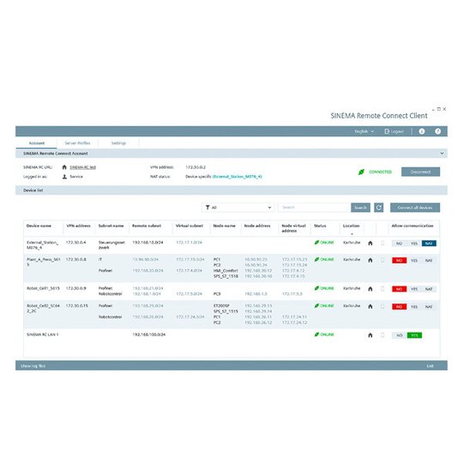Click ONLINE plug icon in Robot_Cell2_SC642_2C row
This screenshot has width=463, height=463.
(x=317, y=305)
